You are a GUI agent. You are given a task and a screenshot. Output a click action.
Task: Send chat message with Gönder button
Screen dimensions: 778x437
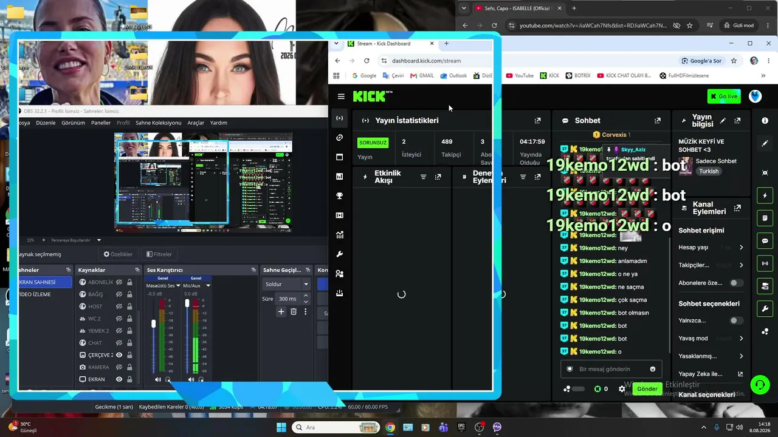pos(647,389)
